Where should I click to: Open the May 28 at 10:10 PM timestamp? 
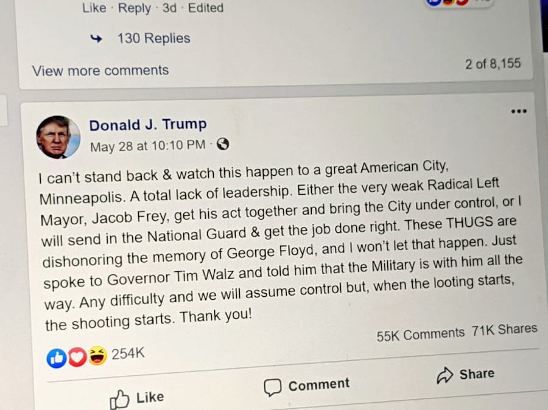[x=147, y=146]
